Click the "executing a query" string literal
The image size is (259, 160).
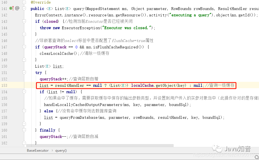[190, 15]
